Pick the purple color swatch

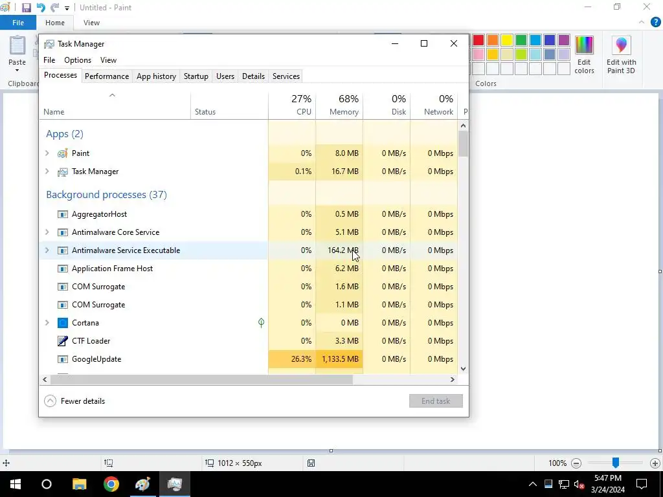(564, 40)
